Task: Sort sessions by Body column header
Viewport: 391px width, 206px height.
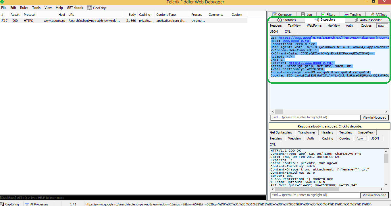Action: click(x=130, y=15)
